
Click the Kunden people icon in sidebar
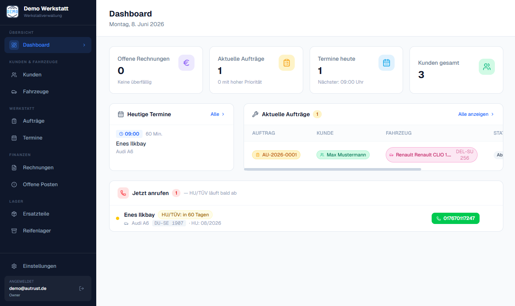[14, 75]
